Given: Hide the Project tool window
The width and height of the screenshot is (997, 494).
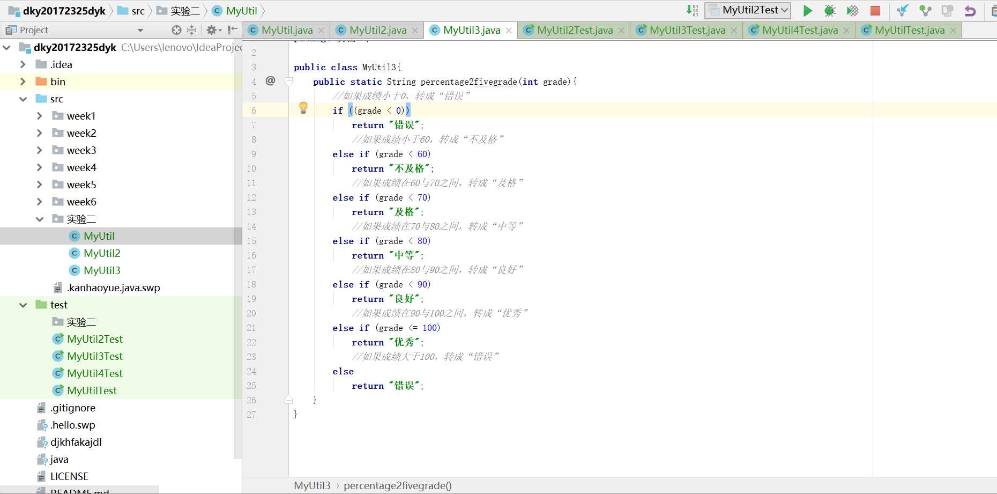Looking at the screenshot, I should (x=232, y=30).
